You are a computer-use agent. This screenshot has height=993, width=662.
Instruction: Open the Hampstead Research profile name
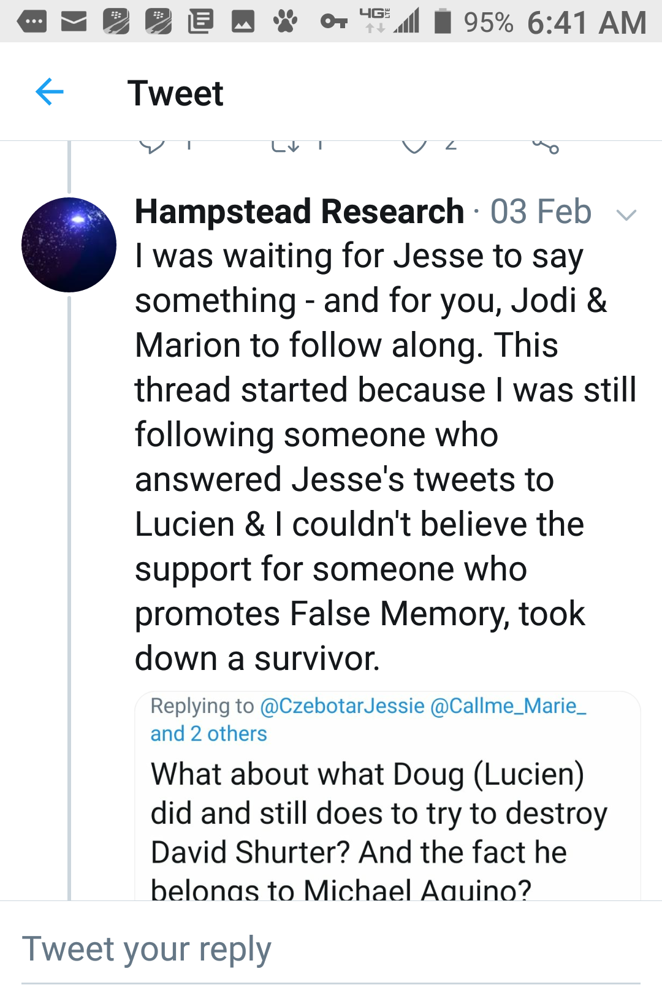point(299,212)
